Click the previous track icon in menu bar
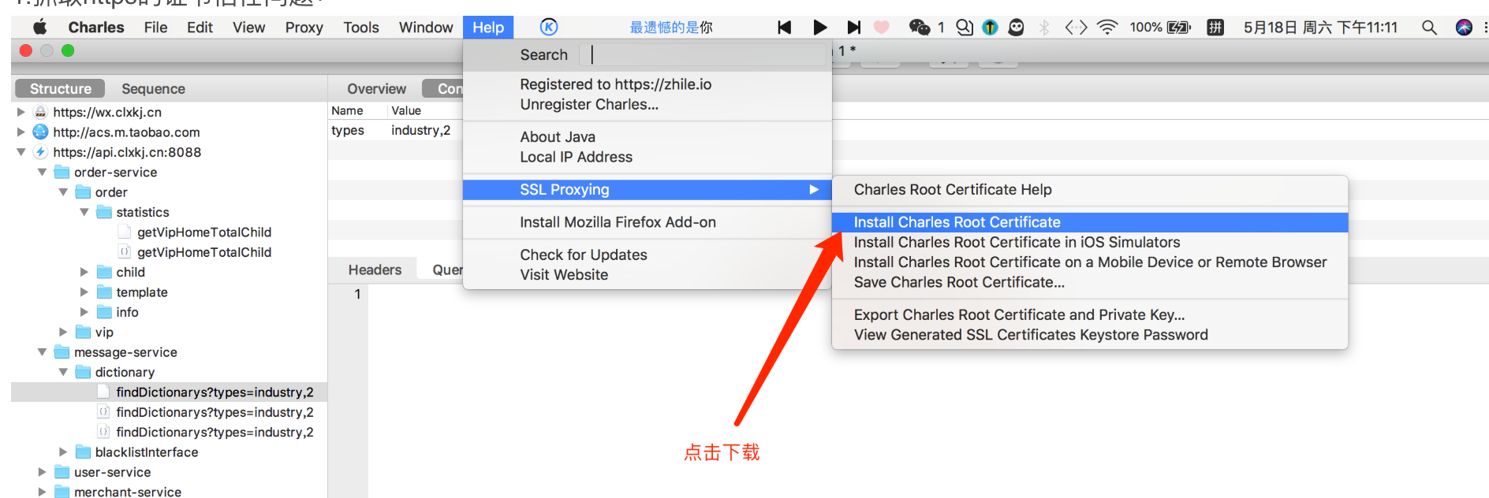 click(x=784, y=28)
